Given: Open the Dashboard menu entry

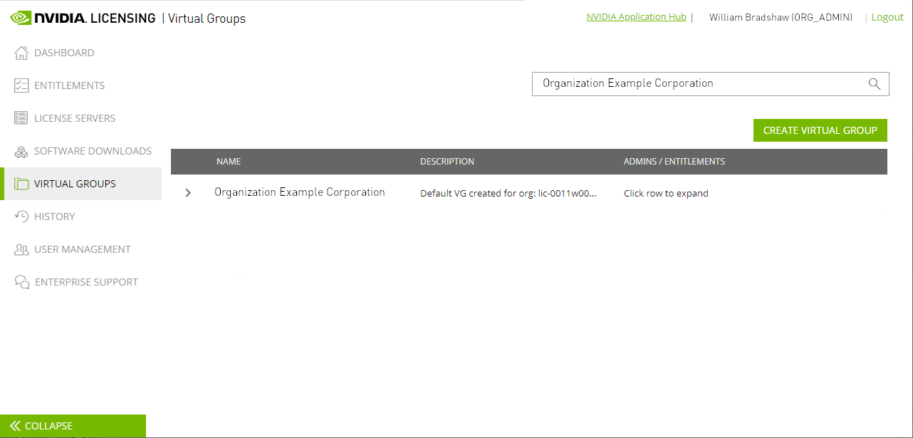Looking at the screenshot, I should coord(64,52).
